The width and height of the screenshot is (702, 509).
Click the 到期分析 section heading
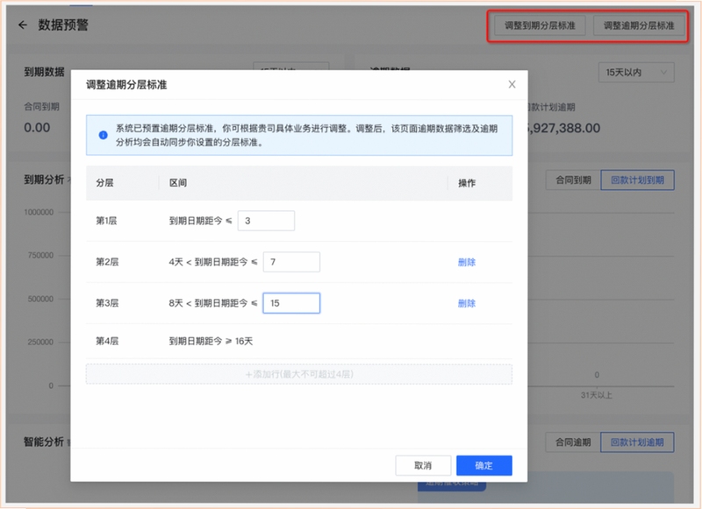45,180
